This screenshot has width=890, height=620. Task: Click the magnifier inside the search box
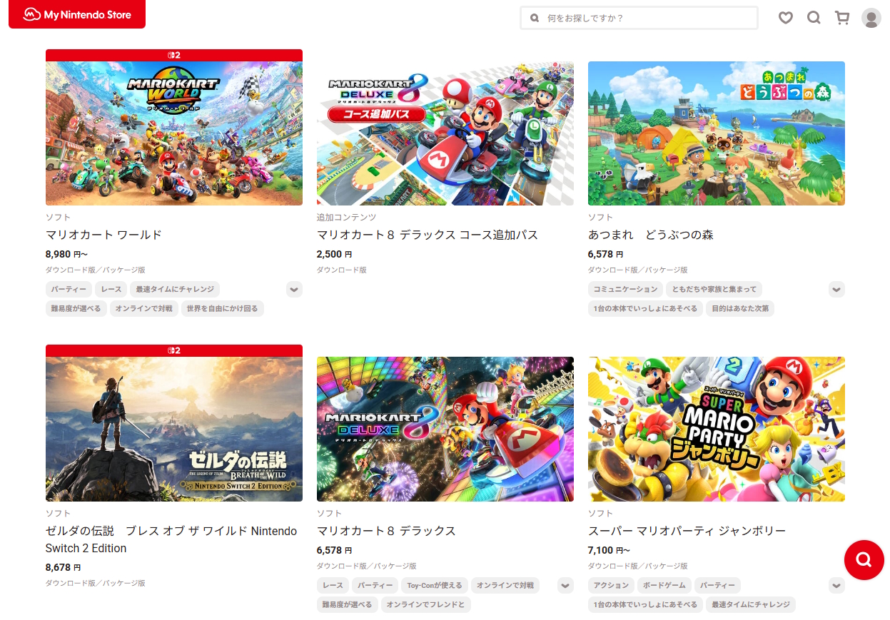pos(535,18)
